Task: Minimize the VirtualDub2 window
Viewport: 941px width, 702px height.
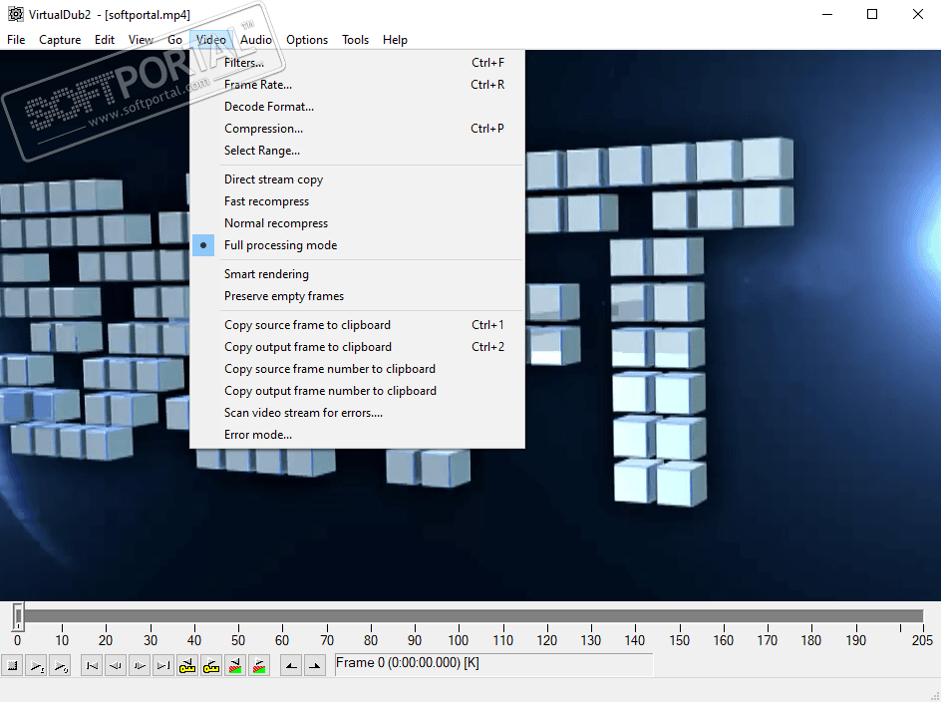Action: click(x=827, y=14)
